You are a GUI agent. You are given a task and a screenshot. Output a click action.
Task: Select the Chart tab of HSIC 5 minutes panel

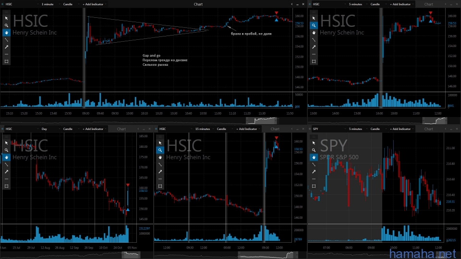tap(429, 4)
